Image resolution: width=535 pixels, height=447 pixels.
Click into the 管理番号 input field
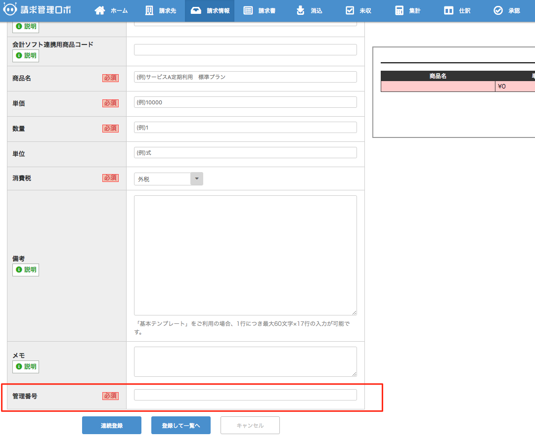point(245,395)
